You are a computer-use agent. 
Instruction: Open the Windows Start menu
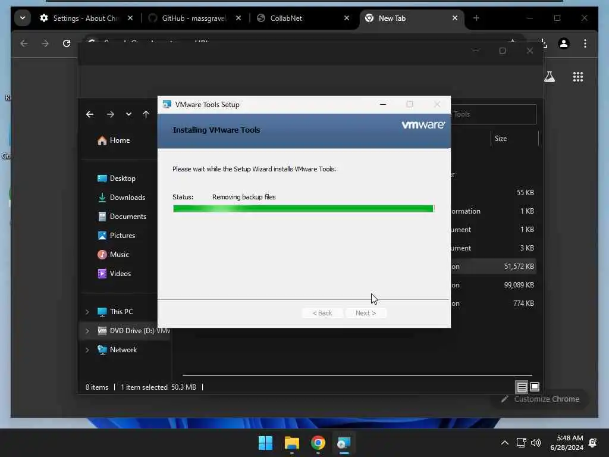pyautogui.click(x=266, y=443)
